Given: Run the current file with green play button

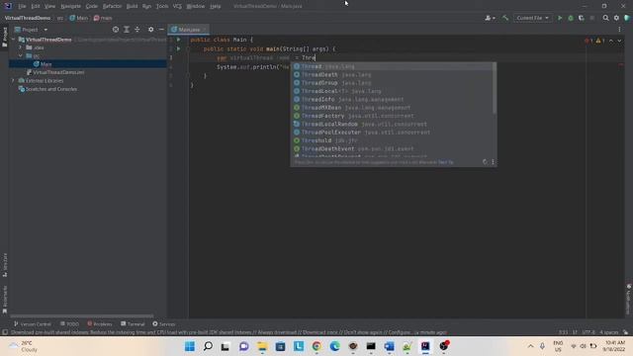Looking at the screenshot, I should coord(560,18).
